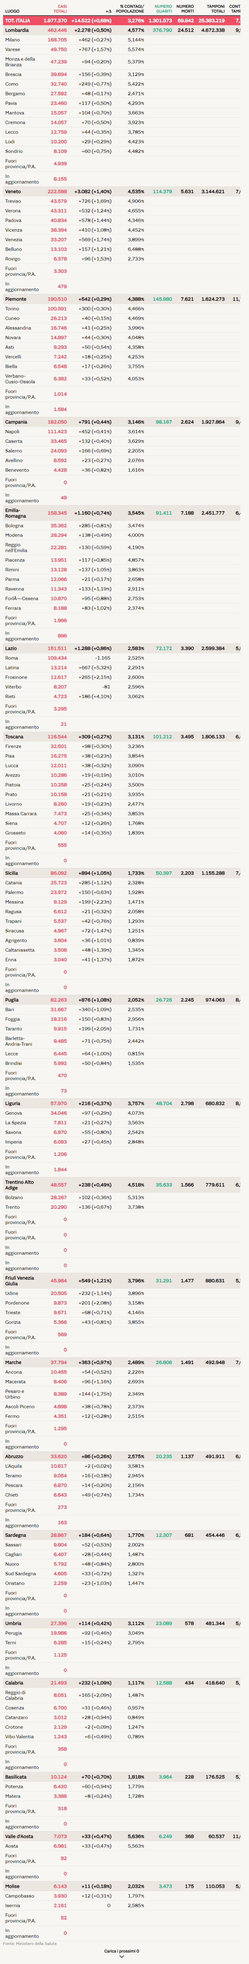Screen dimensions: 249x1964
Task: Select the 'Liguria' region row
Action: [x=122, y=1103]
